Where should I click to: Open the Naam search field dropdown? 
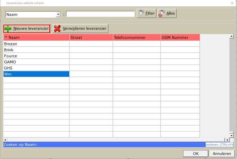58,14
